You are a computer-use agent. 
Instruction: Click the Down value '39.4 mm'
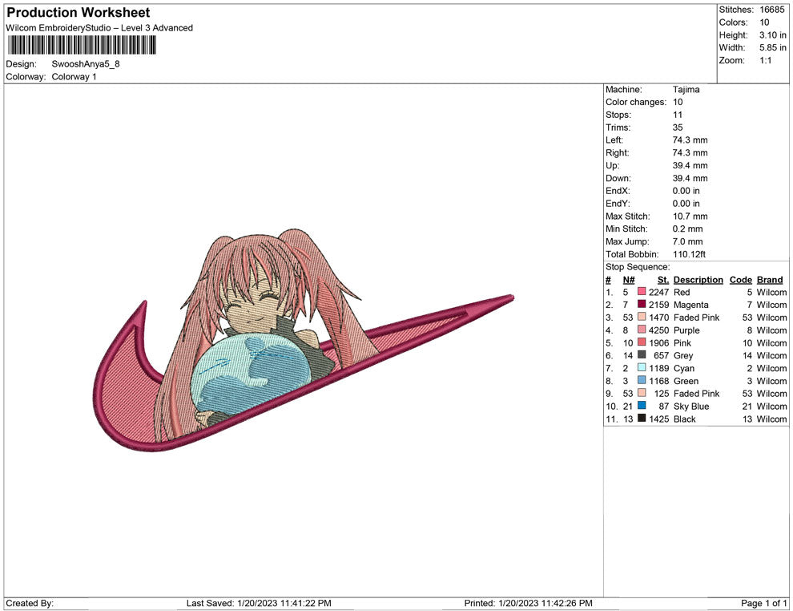point(690,178)
